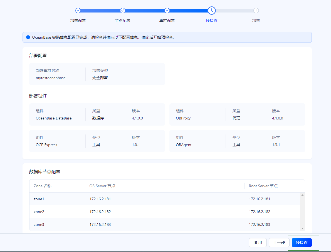Select the zone3 row name
The image size is (331, 252).
(39, 224)
